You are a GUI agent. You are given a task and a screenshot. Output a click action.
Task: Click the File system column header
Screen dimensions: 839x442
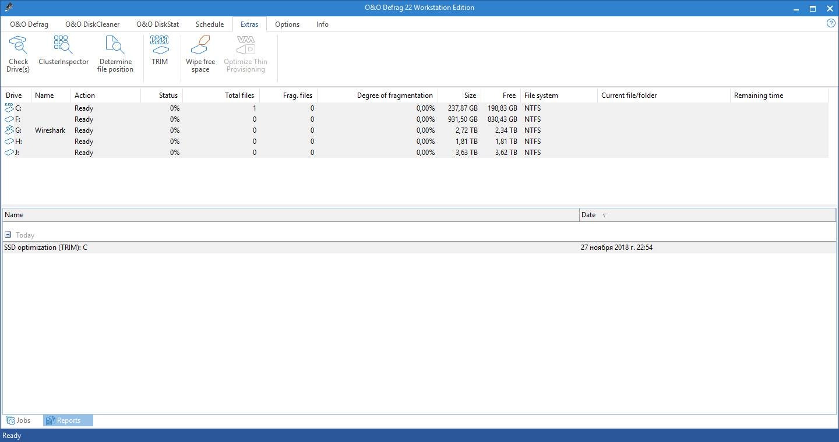click(559, 96)
